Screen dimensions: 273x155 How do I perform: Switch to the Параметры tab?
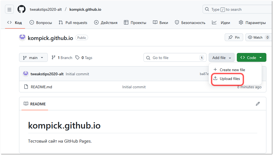coord(252,23)
